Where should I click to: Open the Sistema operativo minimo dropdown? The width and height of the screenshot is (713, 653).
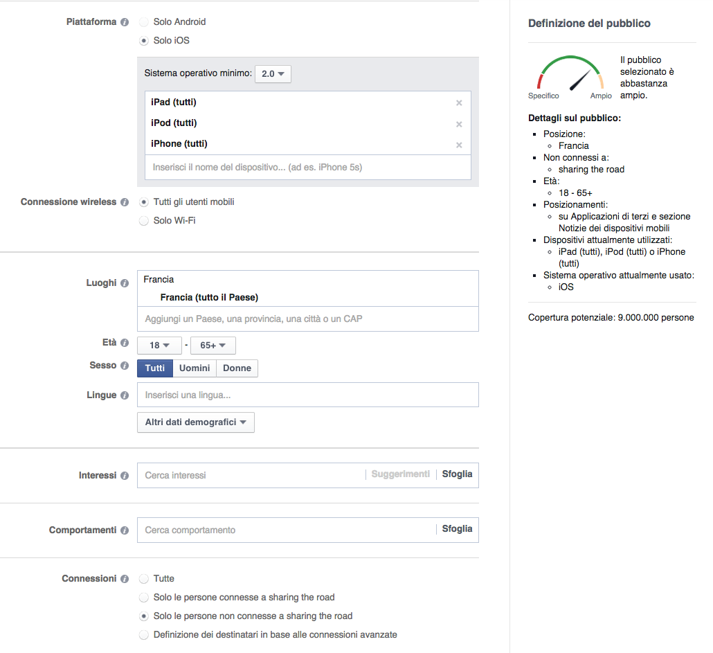[273, 73]
